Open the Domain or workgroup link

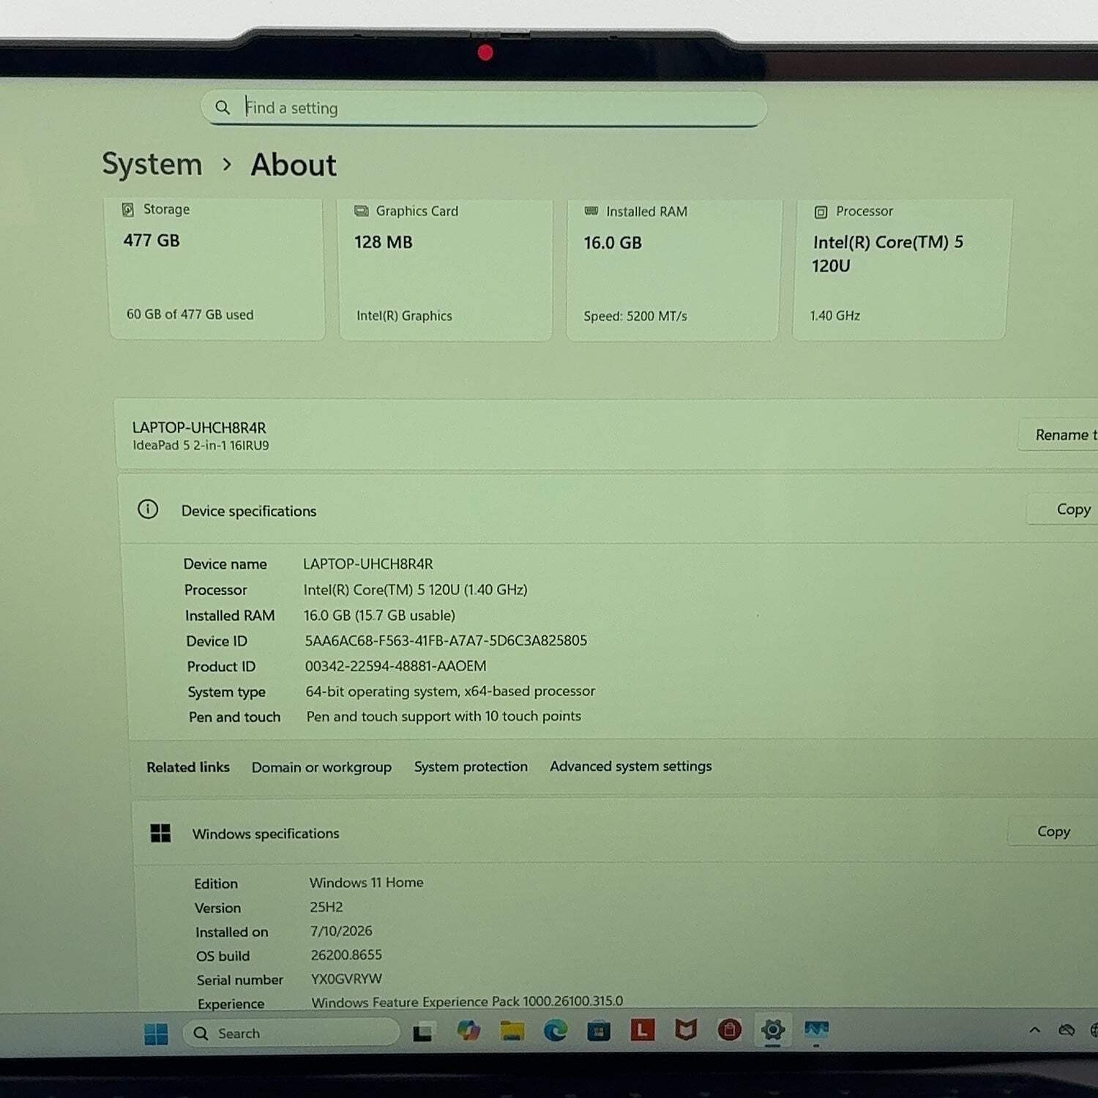tap(321, 767)
